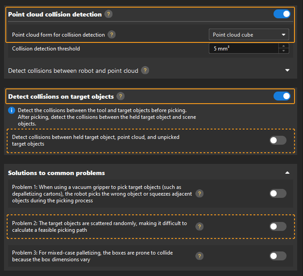Click help icon for Point cloud form setting

click(x=112, y=34)
